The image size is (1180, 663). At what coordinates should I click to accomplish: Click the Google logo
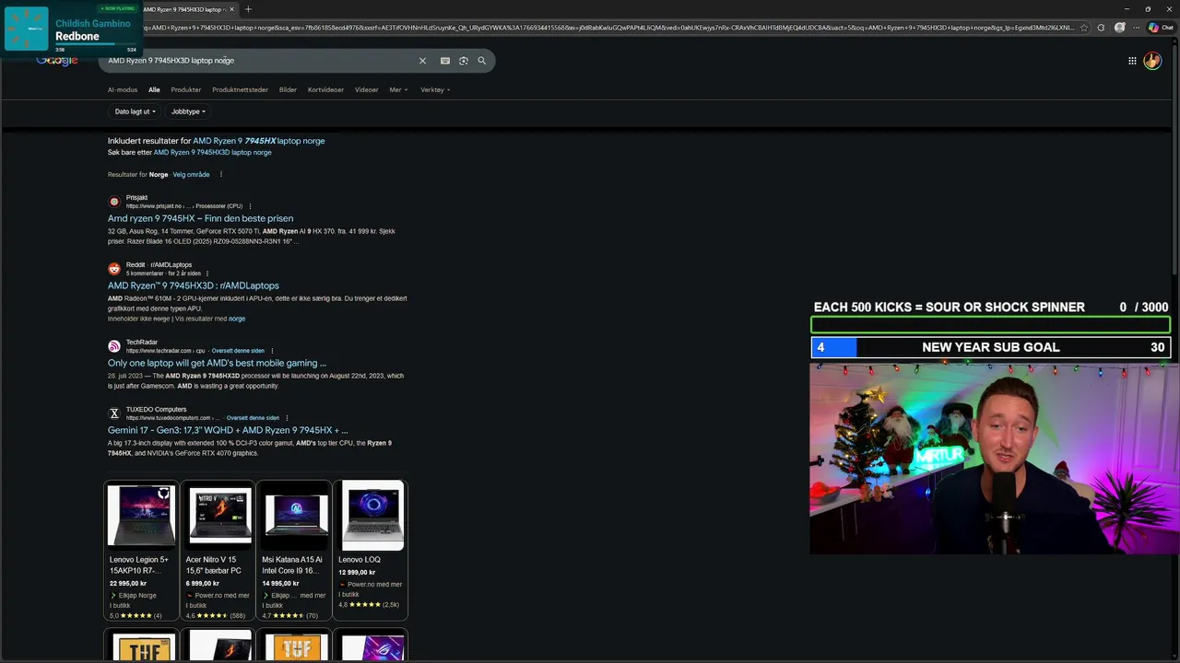(57, 61)
